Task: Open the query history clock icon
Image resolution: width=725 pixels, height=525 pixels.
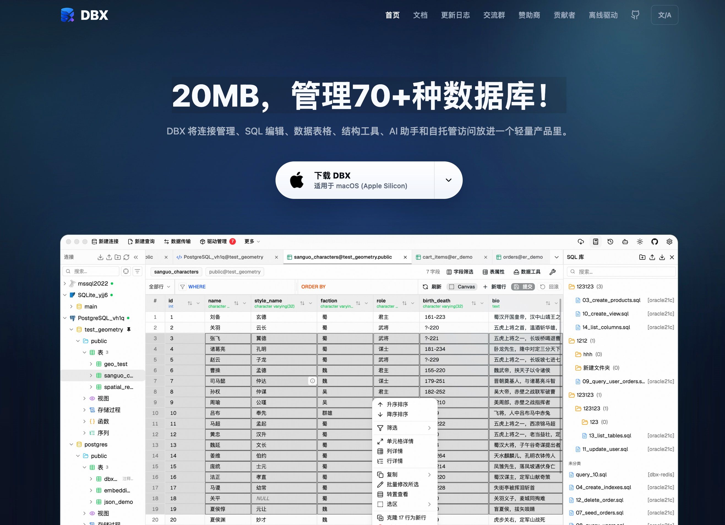Action: pos(610,242)
